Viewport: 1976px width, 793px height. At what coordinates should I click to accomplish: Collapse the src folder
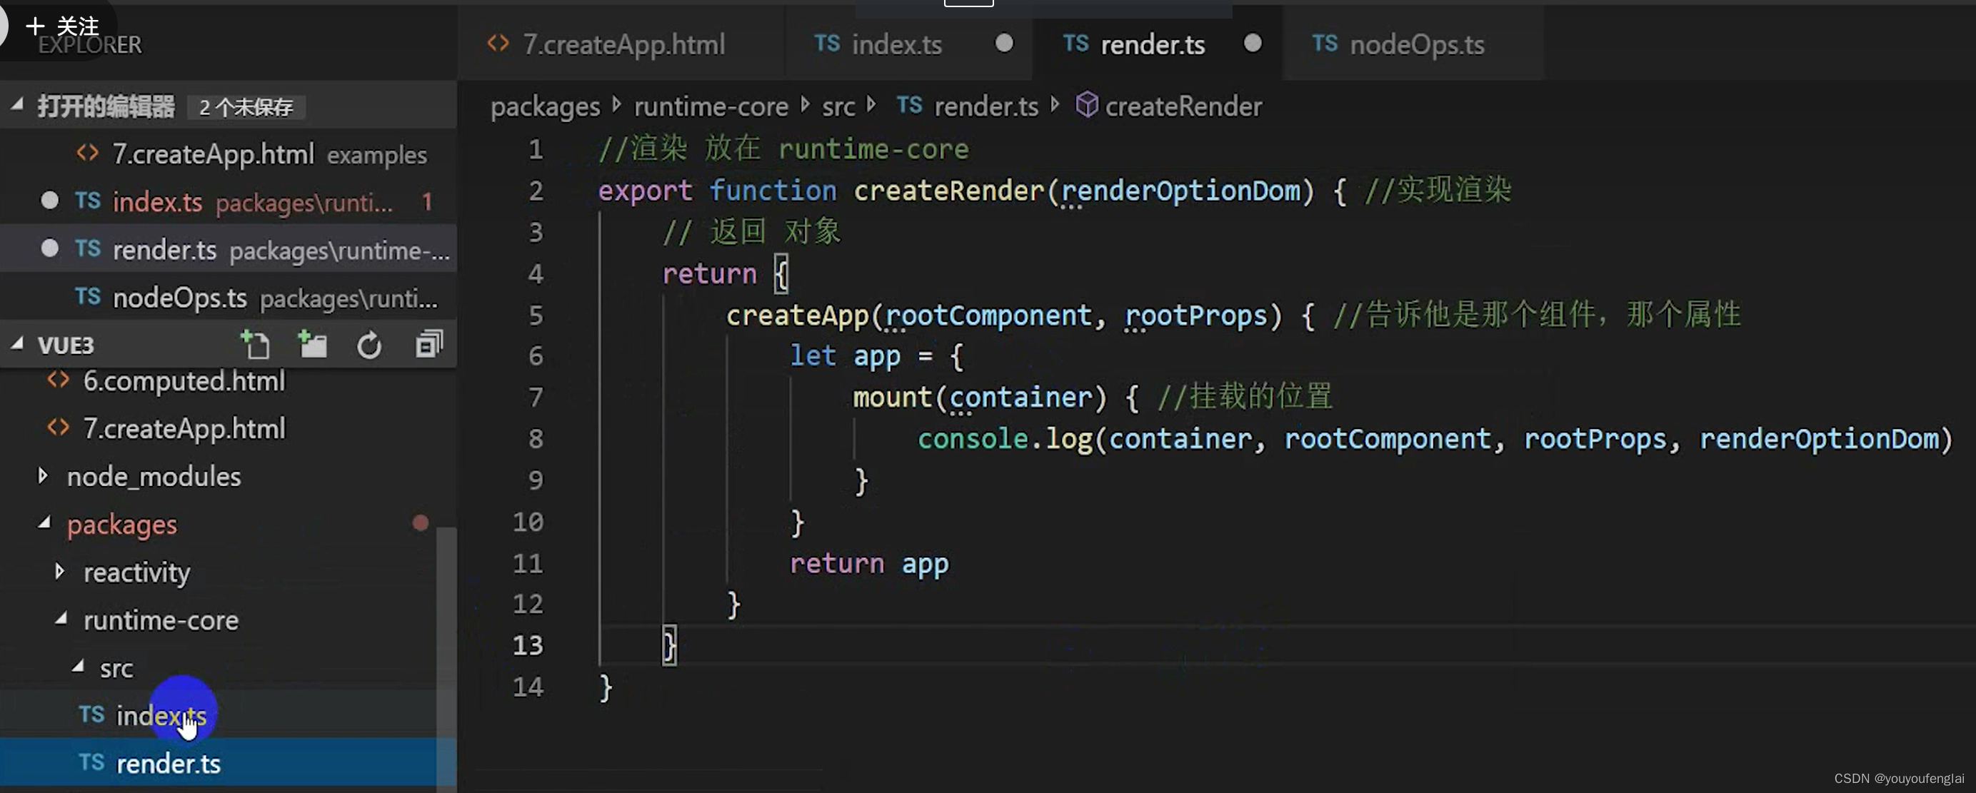click(77, 667)
